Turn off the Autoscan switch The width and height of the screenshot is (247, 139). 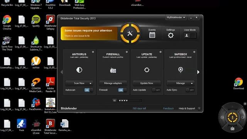point(89,90)
